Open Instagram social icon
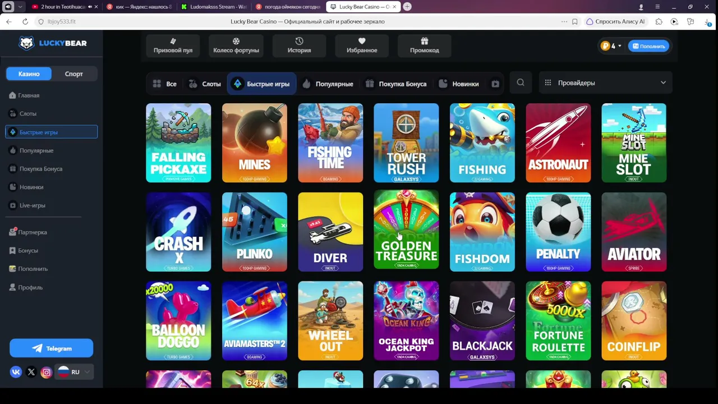The image size is (718, 404). tap(47, 372)
